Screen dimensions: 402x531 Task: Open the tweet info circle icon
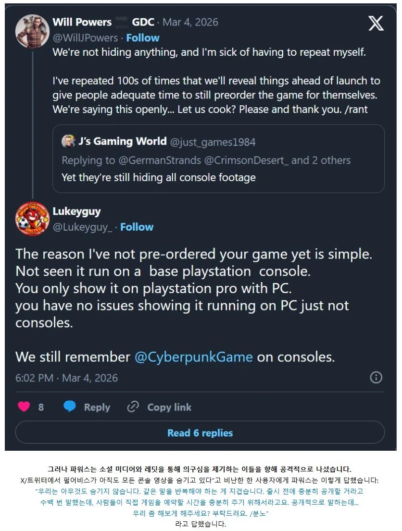coord(376,377)
